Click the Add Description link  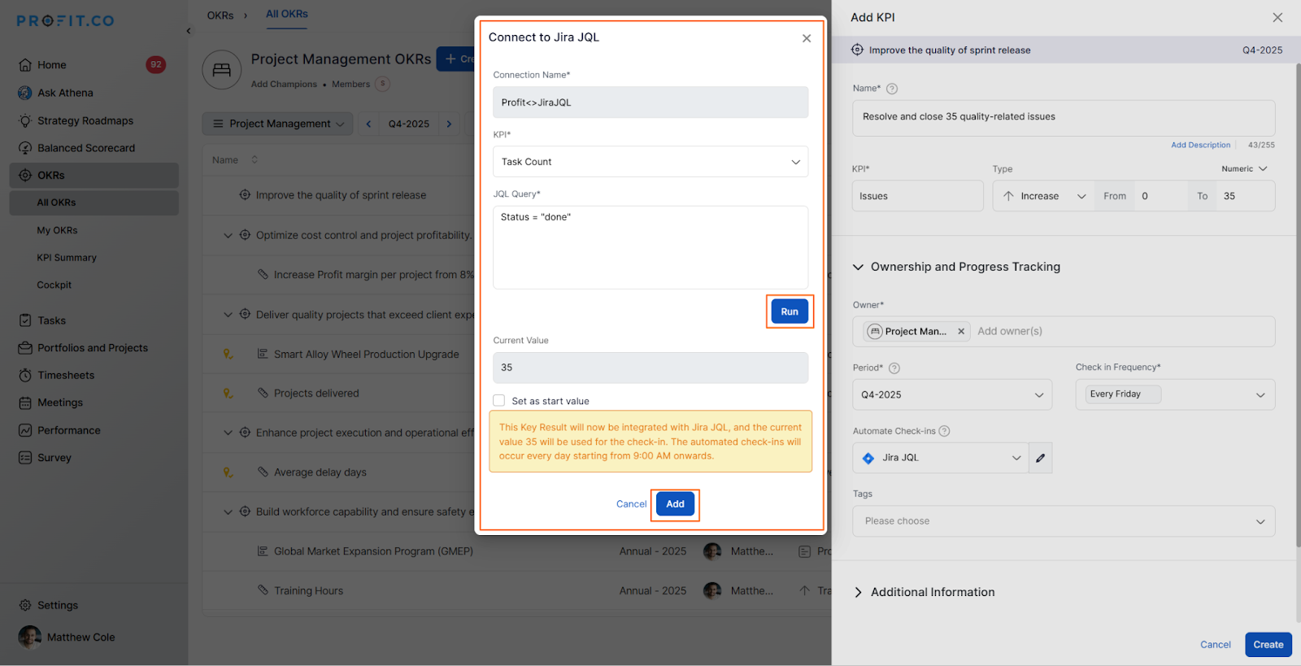[1200, 146]
